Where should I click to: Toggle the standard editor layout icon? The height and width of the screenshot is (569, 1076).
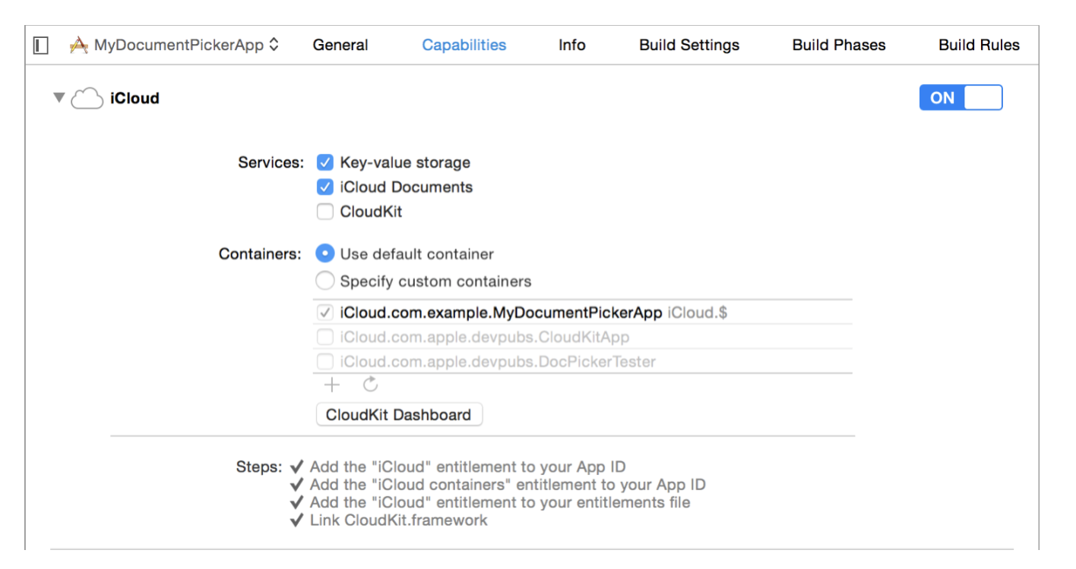(40, 45)
